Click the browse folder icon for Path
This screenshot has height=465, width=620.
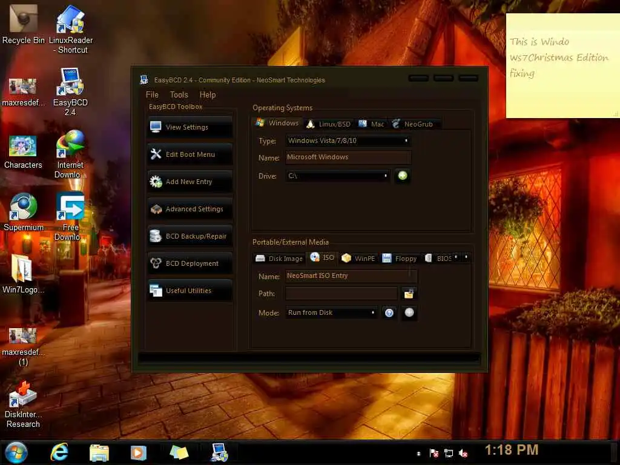tap(409, 294)
